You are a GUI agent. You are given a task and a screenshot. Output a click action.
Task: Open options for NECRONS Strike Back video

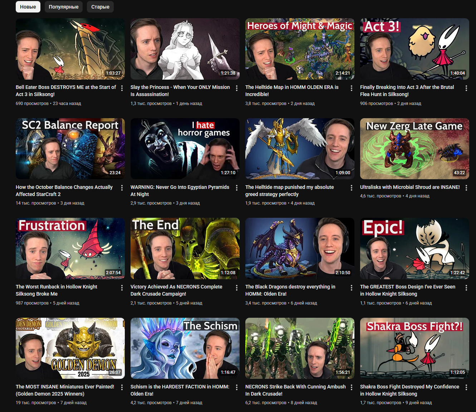click(x=352, y=387)
